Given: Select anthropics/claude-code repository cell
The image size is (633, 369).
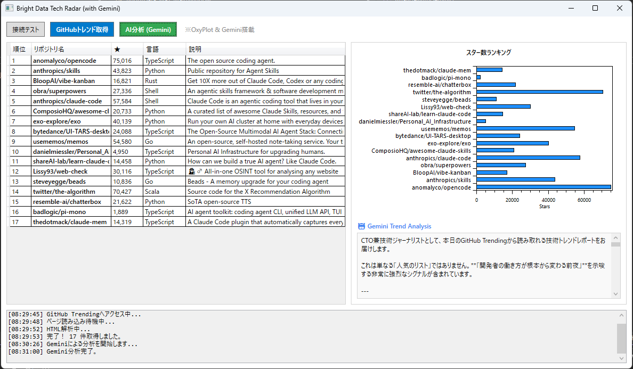Looking at the screenshot, I should tap(71, 101).
